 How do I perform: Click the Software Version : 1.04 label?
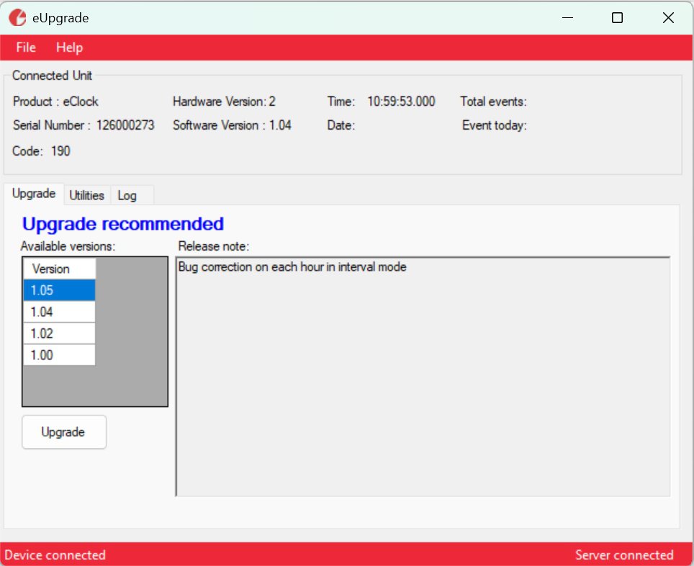coord(232,125)
